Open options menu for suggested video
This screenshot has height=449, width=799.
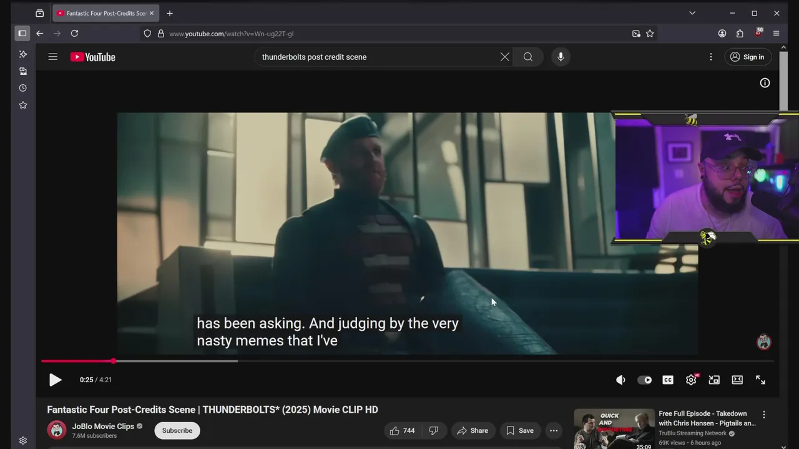point(763,415)
